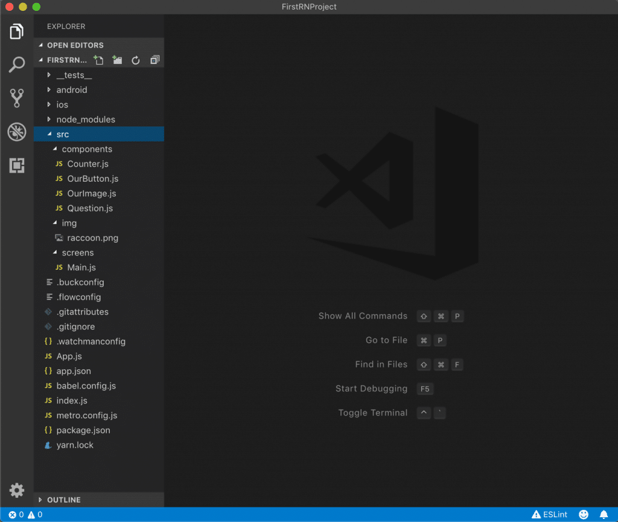Refresh the Explorer file tree
Image resolution: width=618 pixels, height=522 pixels.
pos(136,60)
